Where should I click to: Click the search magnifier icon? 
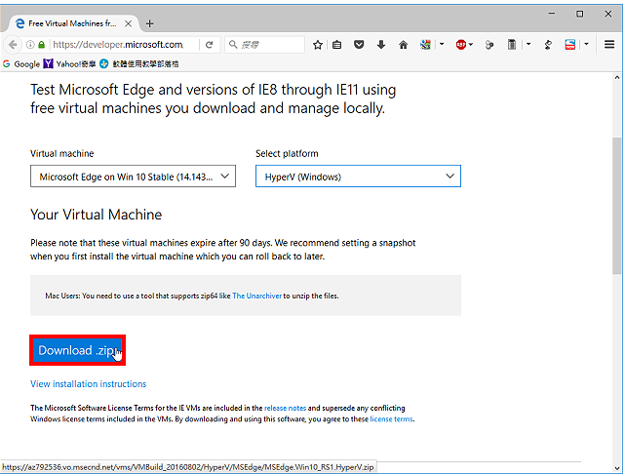pos(233,44)
